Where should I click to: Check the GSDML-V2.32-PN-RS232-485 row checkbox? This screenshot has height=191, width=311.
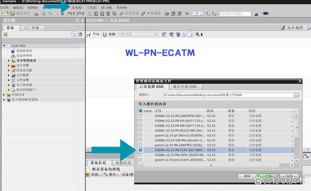pos(140,131)
